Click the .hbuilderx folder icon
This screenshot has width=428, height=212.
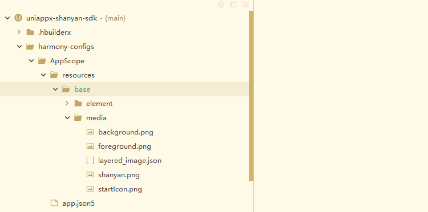30,32
